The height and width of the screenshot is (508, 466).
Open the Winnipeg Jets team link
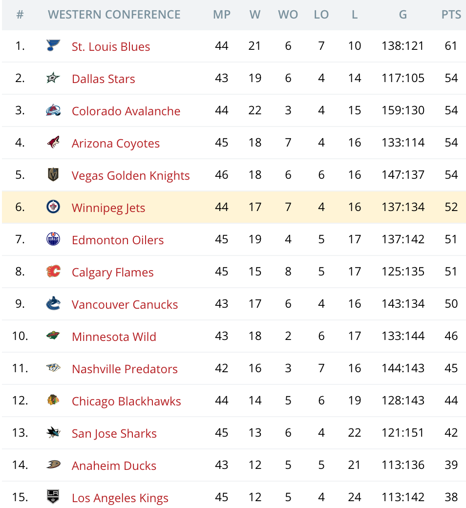(x=108, y=208)
